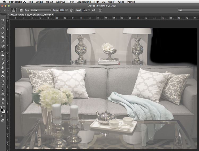This screenshot has height=151, width=199.
Task: Select the Hand tool
Action: click(x=3, y=99)
